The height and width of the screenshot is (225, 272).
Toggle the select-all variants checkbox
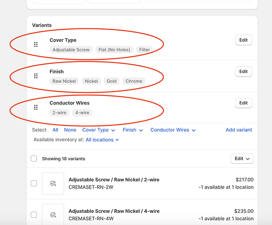(x=34, y=158)
